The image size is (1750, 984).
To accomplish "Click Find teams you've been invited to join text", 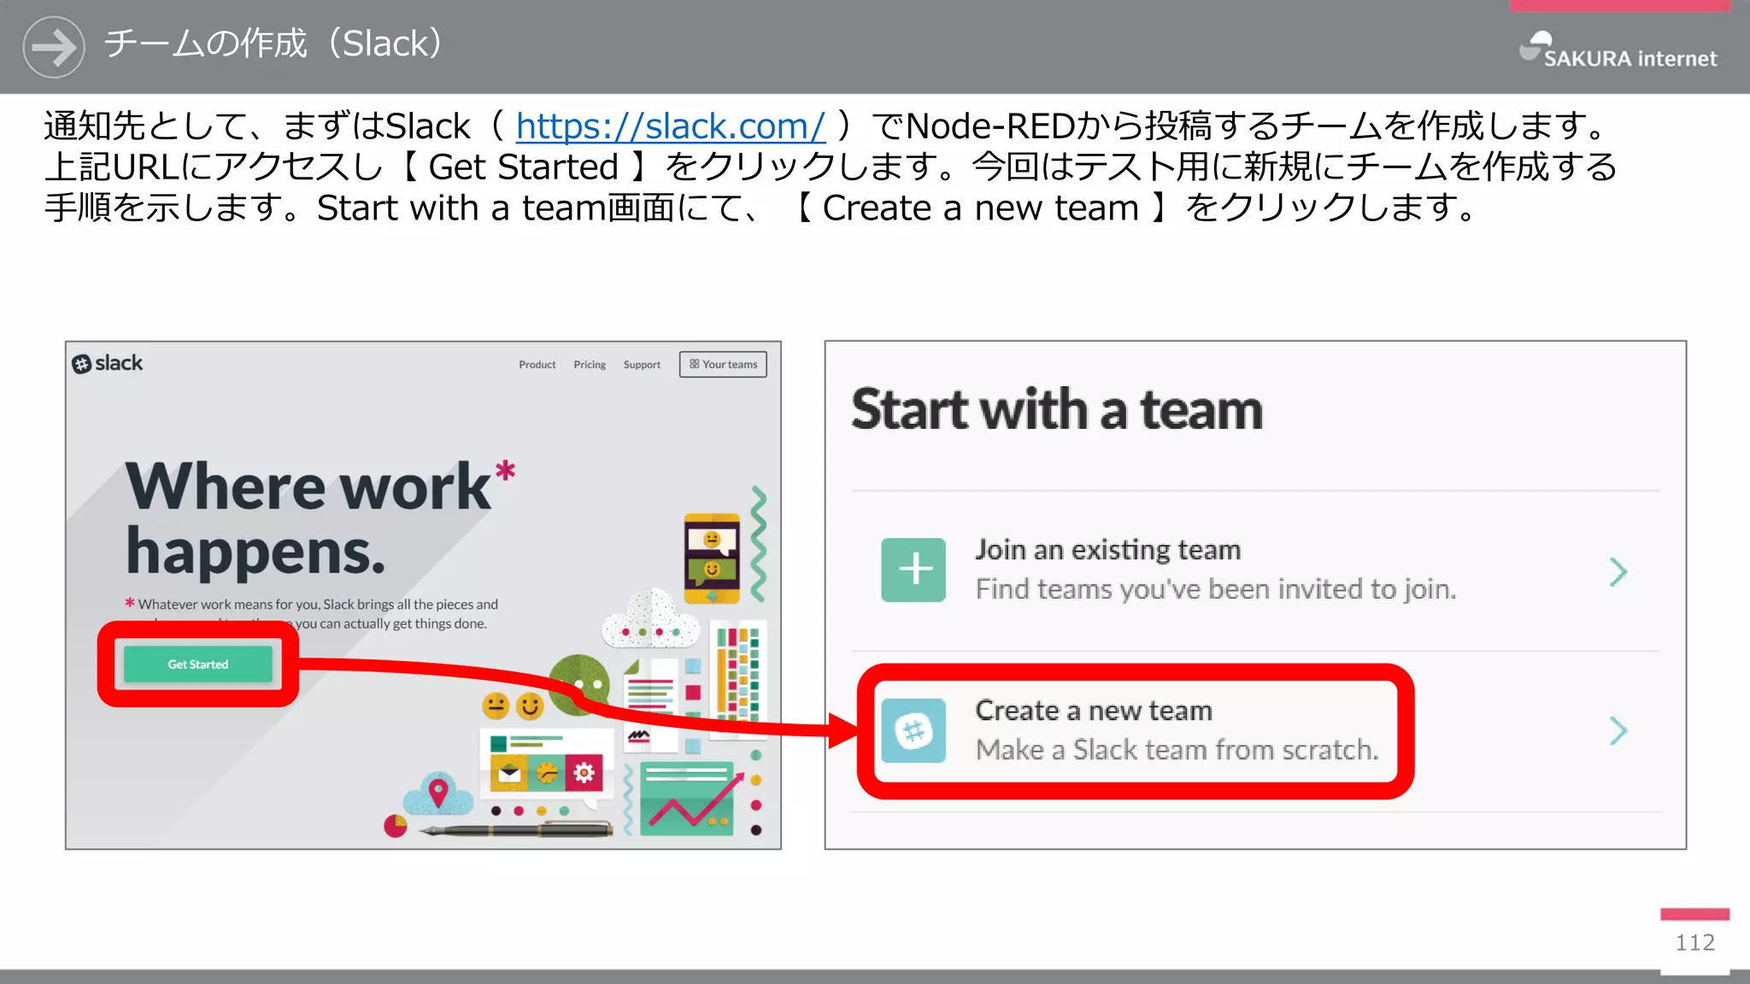I will [1216, 589].
